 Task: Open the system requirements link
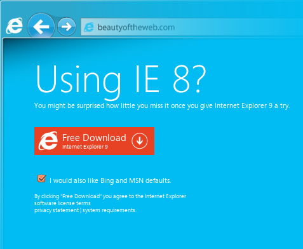109,210
